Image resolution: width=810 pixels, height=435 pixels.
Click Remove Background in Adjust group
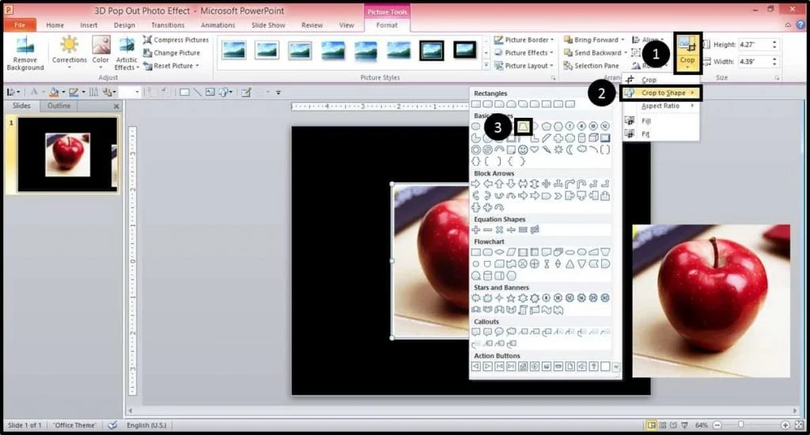(x=25, y=53)
